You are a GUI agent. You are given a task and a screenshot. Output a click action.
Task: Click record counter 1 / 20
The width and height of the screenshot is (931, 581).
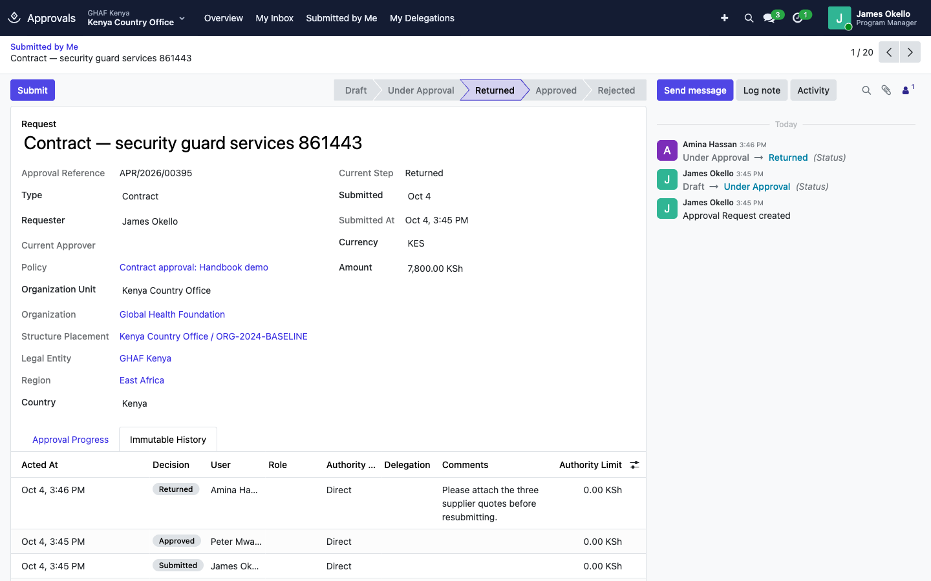click(x=862, y=52)
